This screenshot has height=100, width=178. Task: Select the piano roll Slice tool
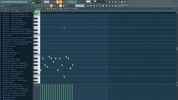(x=55, y=9)
